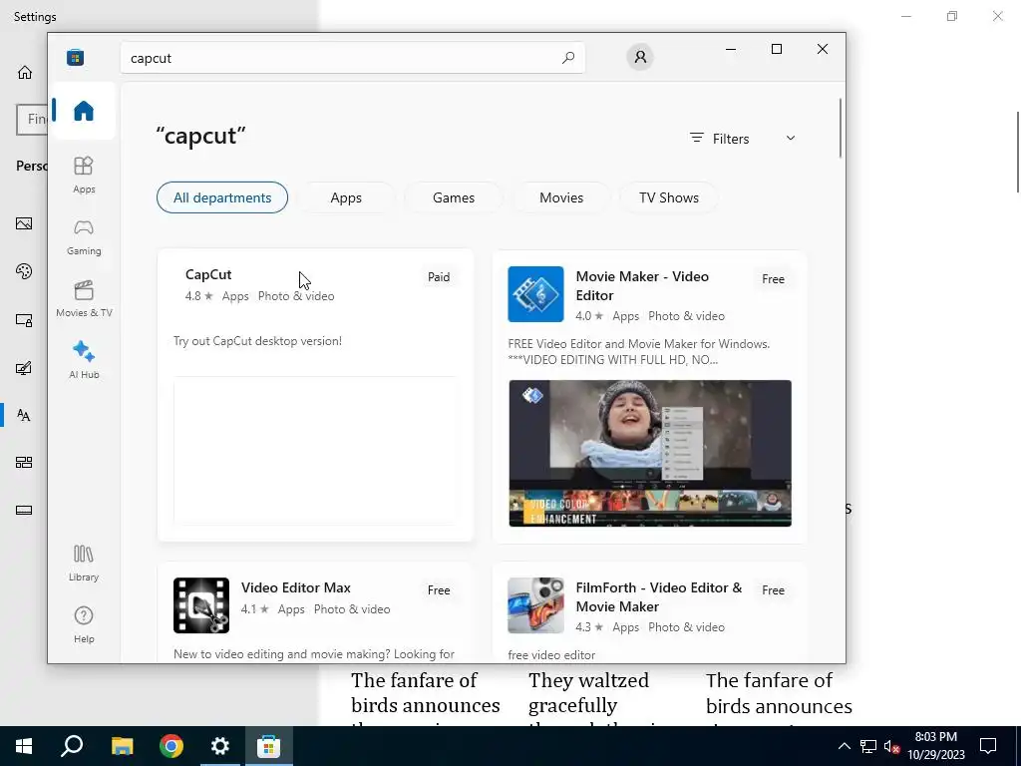
Task: Open Windows Start menu
Action: coord(24,746)
